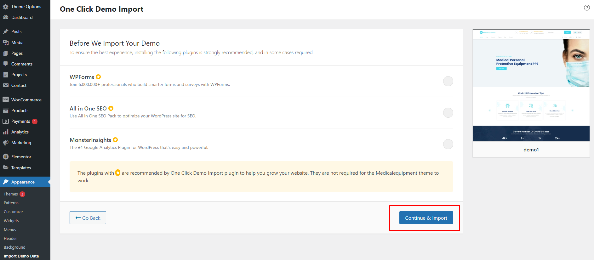Click the Posts pushpin icon
Viewport: 594px width, 260px height.
6,31
